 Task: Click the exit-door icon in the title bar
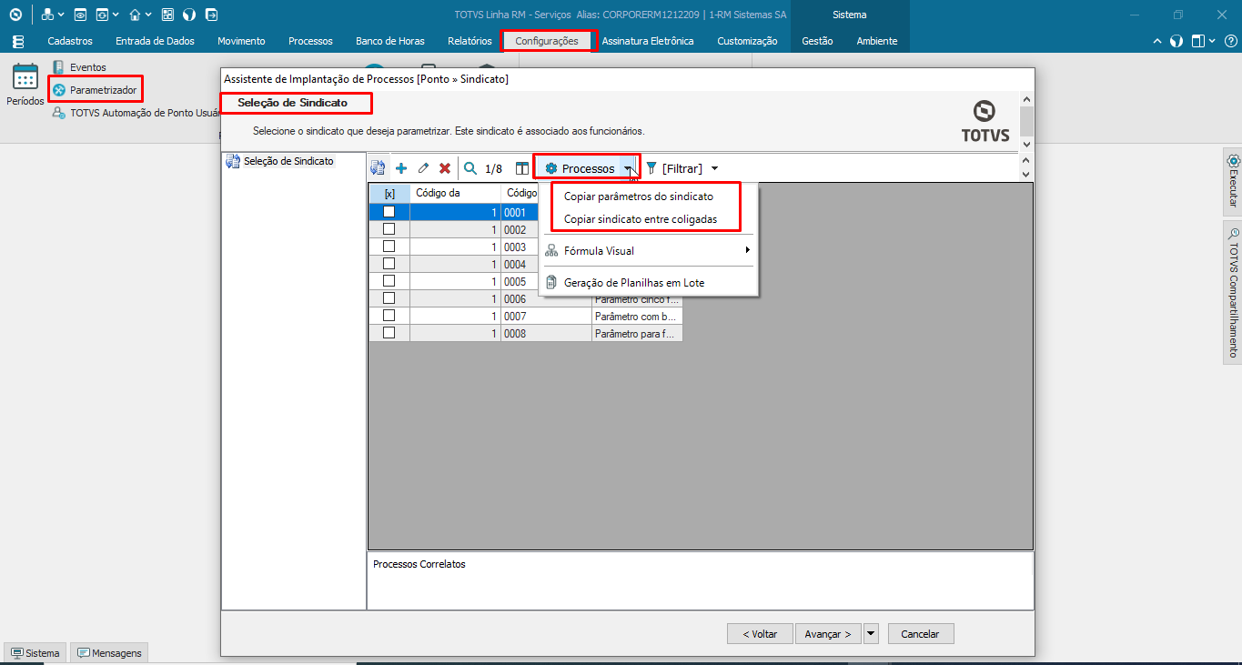point(211,15)
